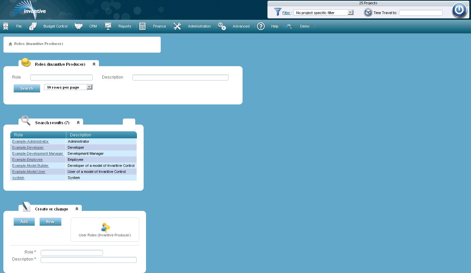Open the Example-Developer role link

[28, 147]
